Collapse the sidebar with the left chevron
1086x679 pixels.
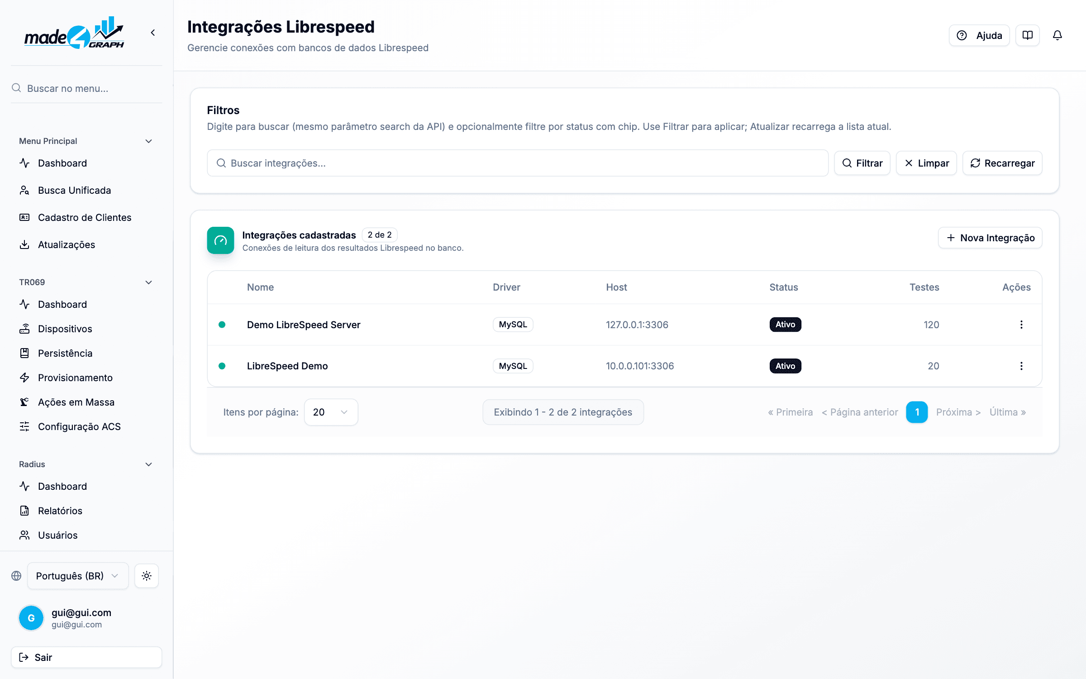tap(153, 33)
